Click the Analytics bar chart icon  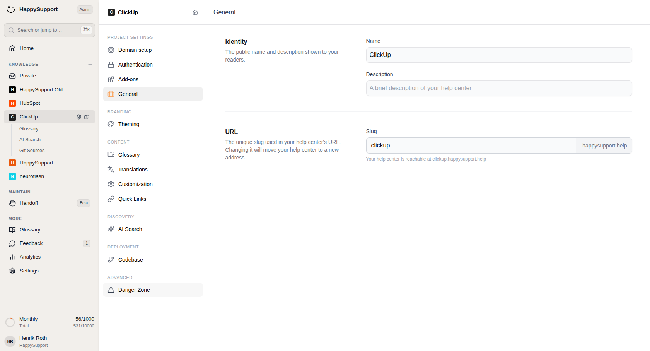pos(12,257)
